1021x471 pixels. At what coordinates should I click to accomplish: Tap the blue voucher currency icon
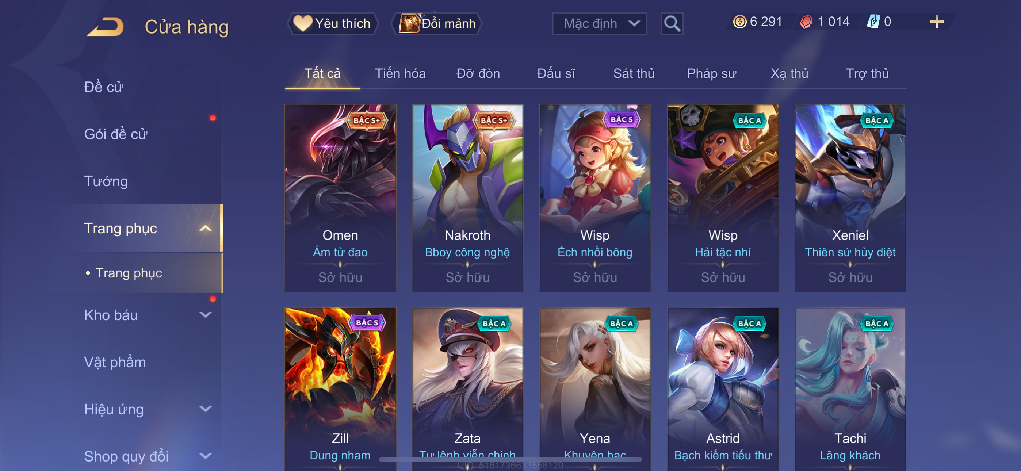[873, 22]
